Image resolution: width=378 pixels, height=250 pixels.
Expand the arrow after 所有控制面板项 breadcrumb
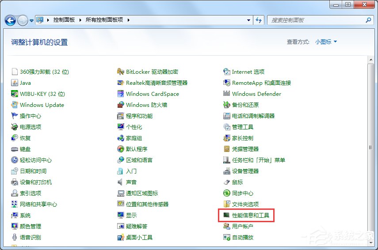coord(129,20)
